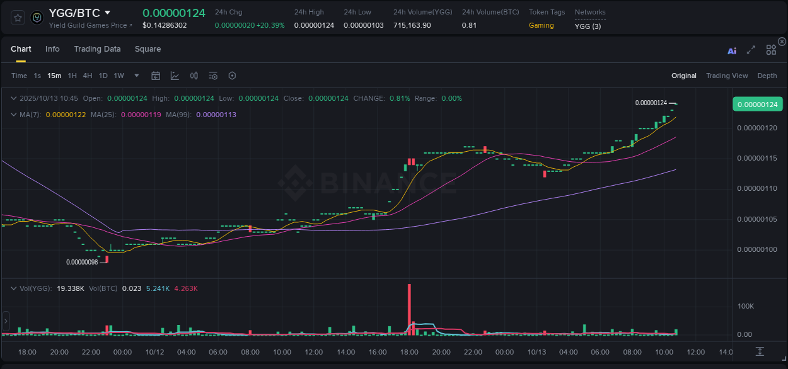Screen dimensions: 788x369
Task: Open the Gaming token tag link
Action: [x=542, y=26]
